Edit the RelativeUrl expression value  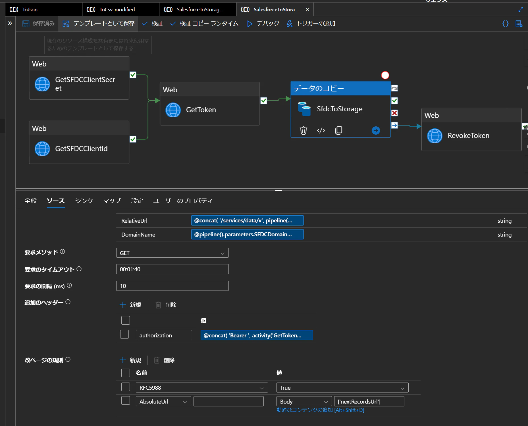tap(247, 220)
